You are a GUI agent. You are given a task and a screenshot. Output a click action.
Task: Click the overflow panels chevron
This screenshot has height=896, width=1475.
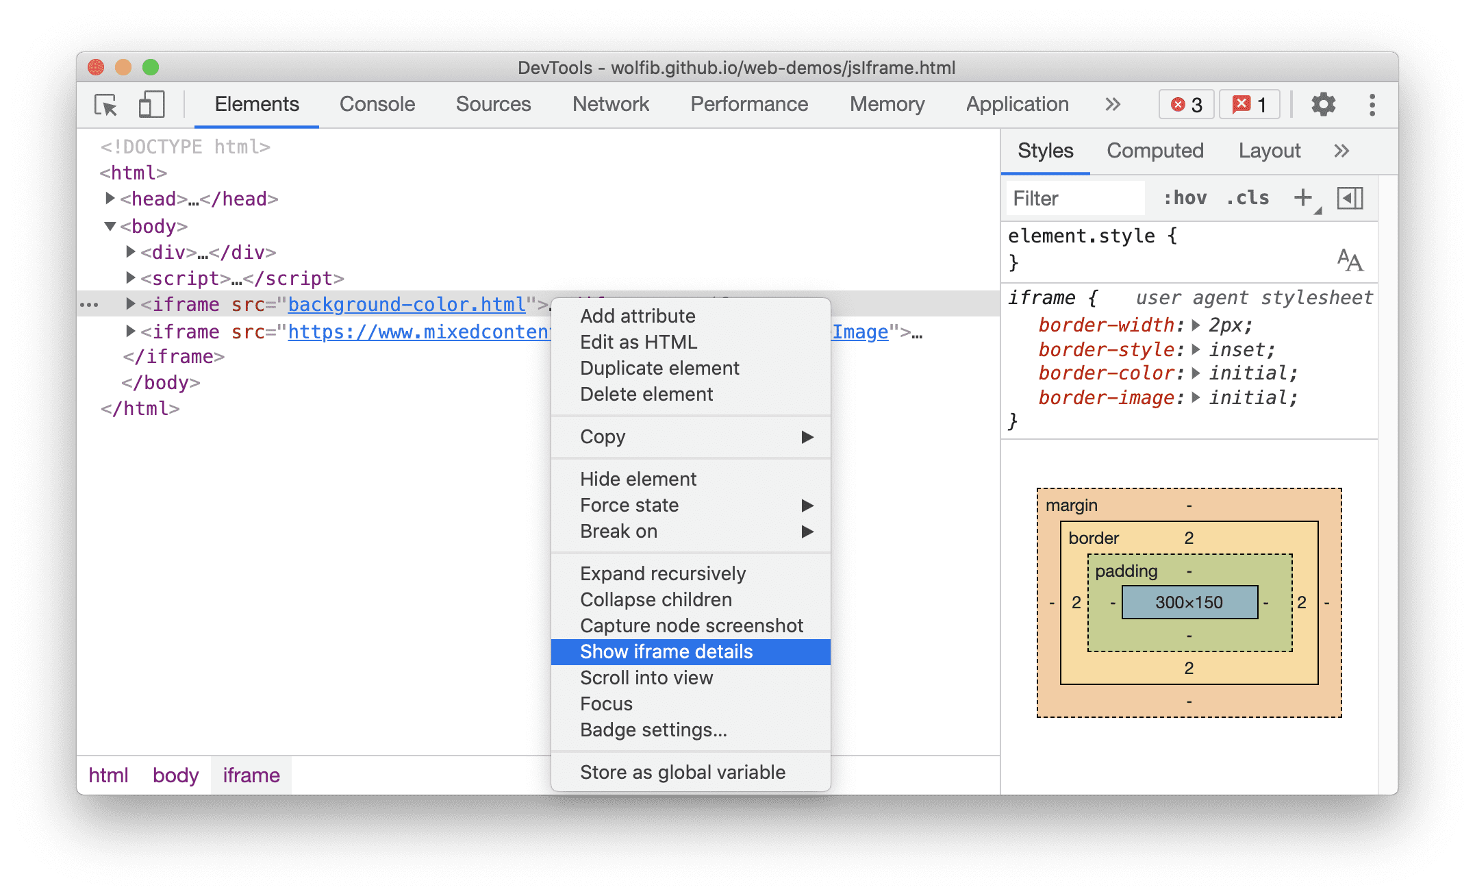pyautogui.click(x=1342, y=151)
